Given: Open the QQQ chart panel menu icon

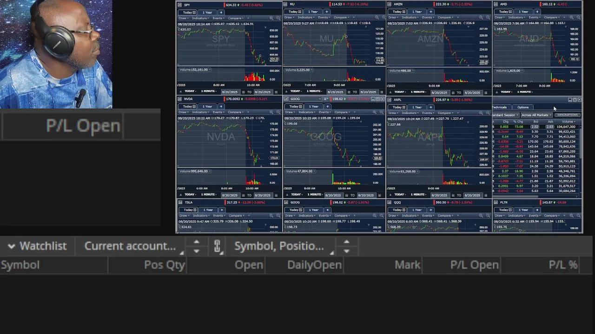Looking at the screenshot, I should click(390, 202).
